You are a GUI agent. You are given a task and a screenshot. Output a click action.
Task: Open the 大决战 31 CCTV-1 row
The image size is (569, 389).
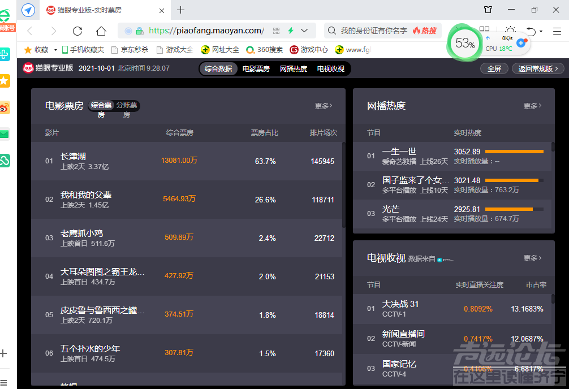452,309
